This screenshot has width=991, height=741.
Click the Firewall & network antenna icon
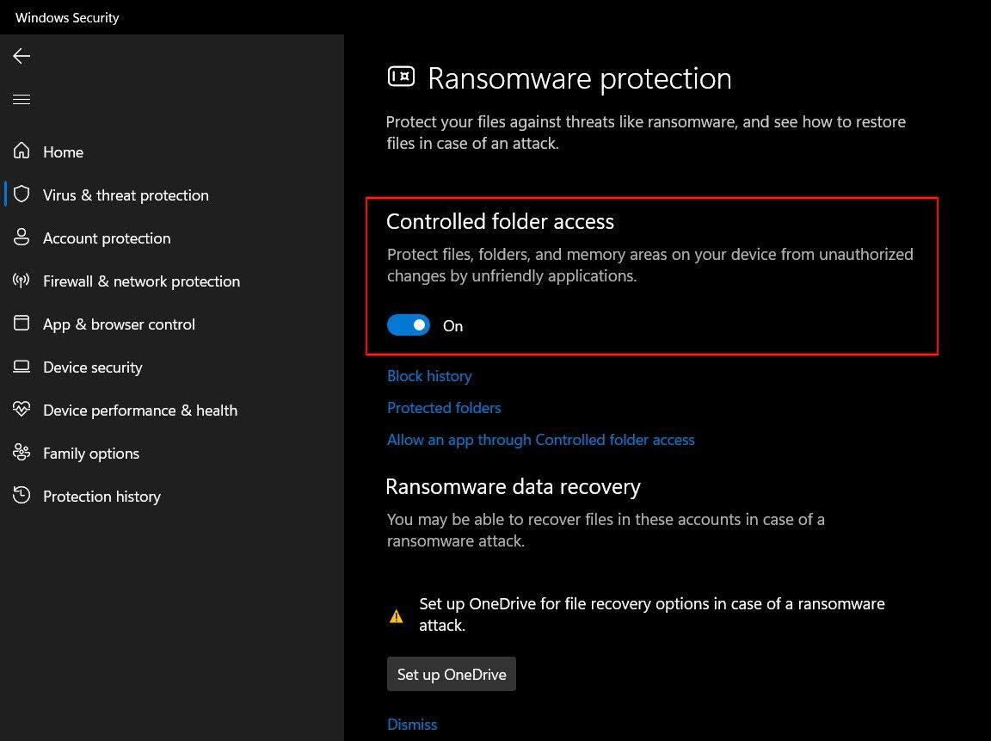(22, 281)
